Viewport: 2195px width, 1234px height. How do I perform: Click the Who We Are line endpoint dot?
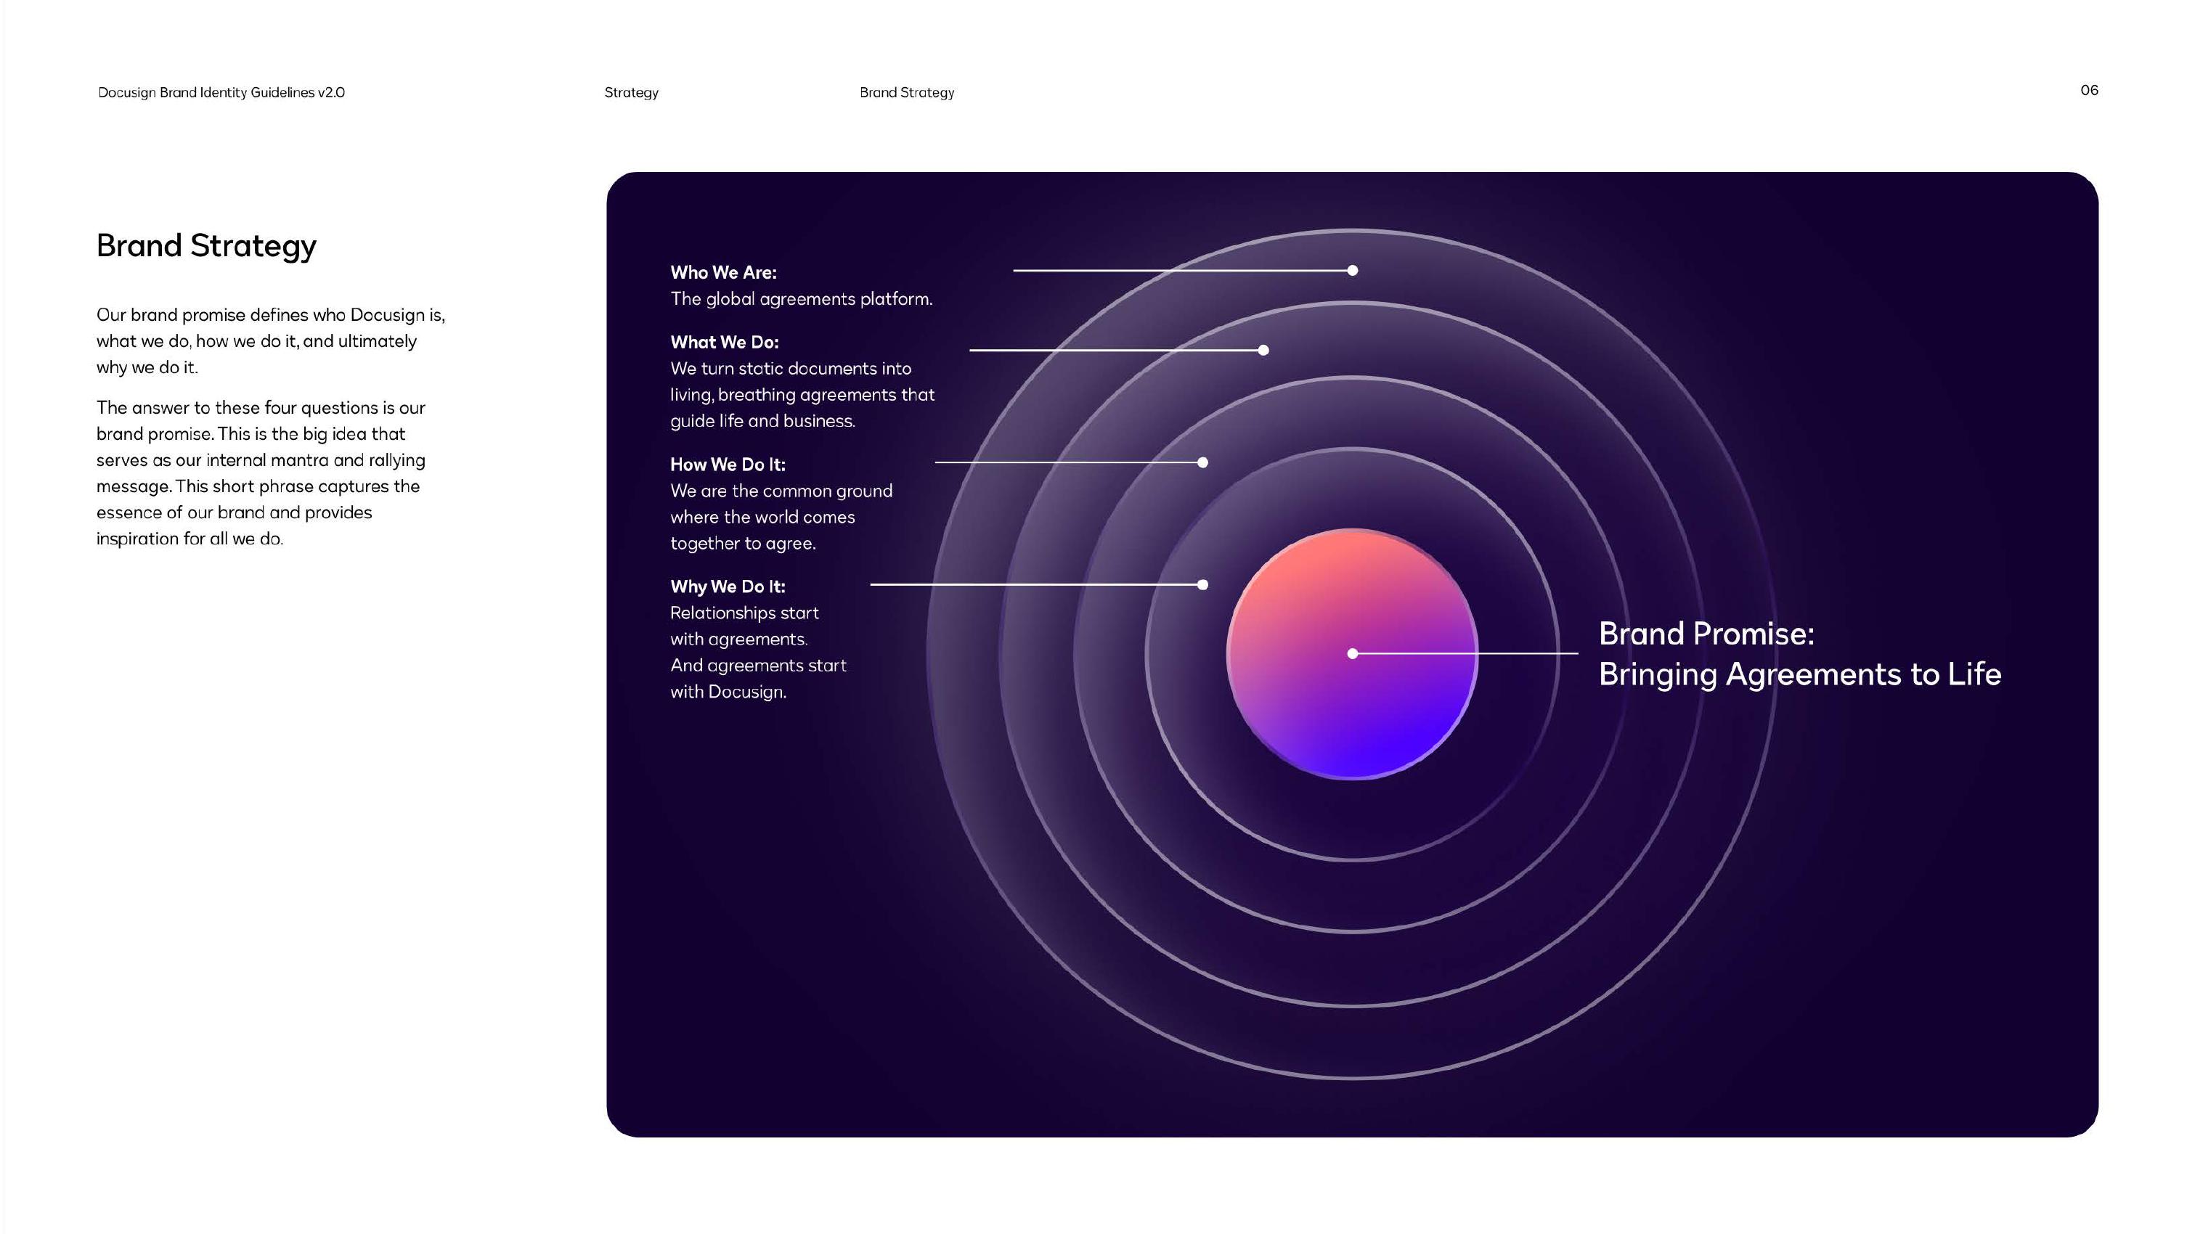tap(1352, 271)
